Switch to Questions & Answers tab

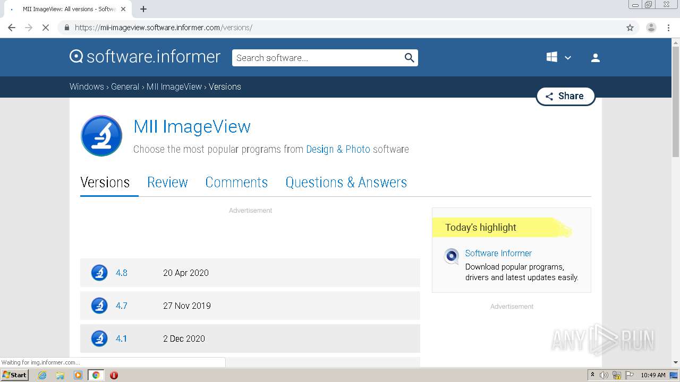tap(346, 183)
